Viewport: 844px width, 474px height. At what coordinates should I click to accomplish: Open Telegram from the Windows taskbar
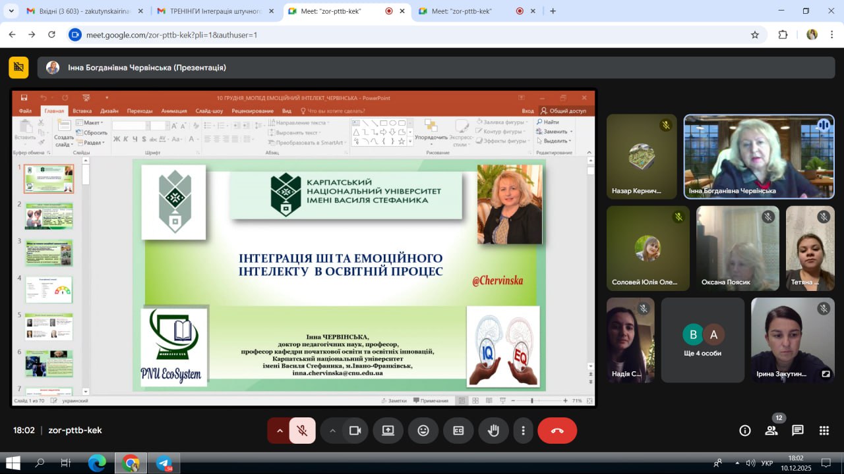point(164,463)
